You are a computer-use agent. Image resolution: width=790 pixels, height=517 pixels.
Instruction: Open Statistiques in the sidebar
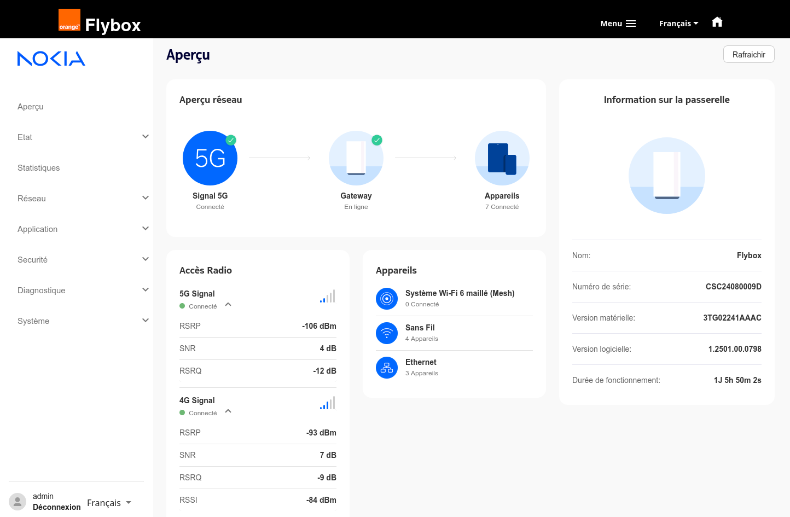[x=39, y=168]
